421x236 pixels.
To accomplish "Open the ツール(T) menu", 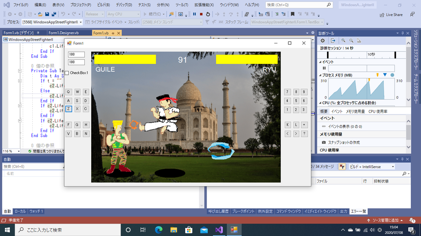I will pyautogui.click(x=181, y=5).
